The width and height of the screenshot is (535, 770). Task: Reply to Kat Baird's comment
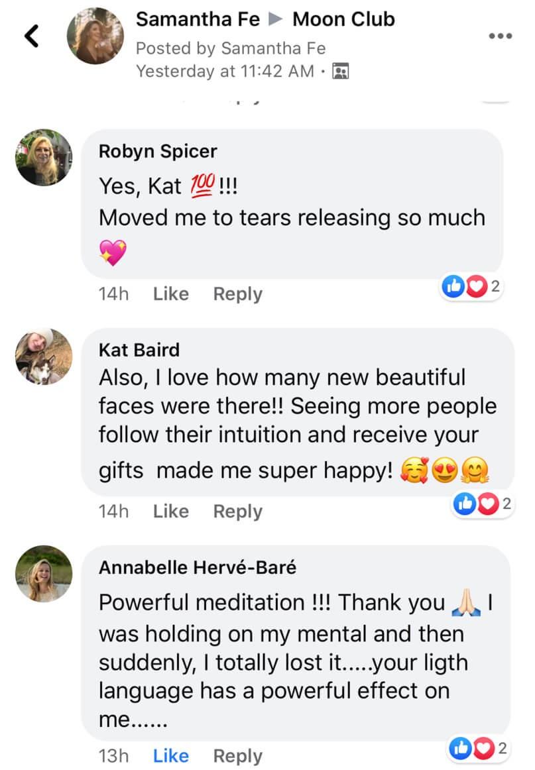237,511
